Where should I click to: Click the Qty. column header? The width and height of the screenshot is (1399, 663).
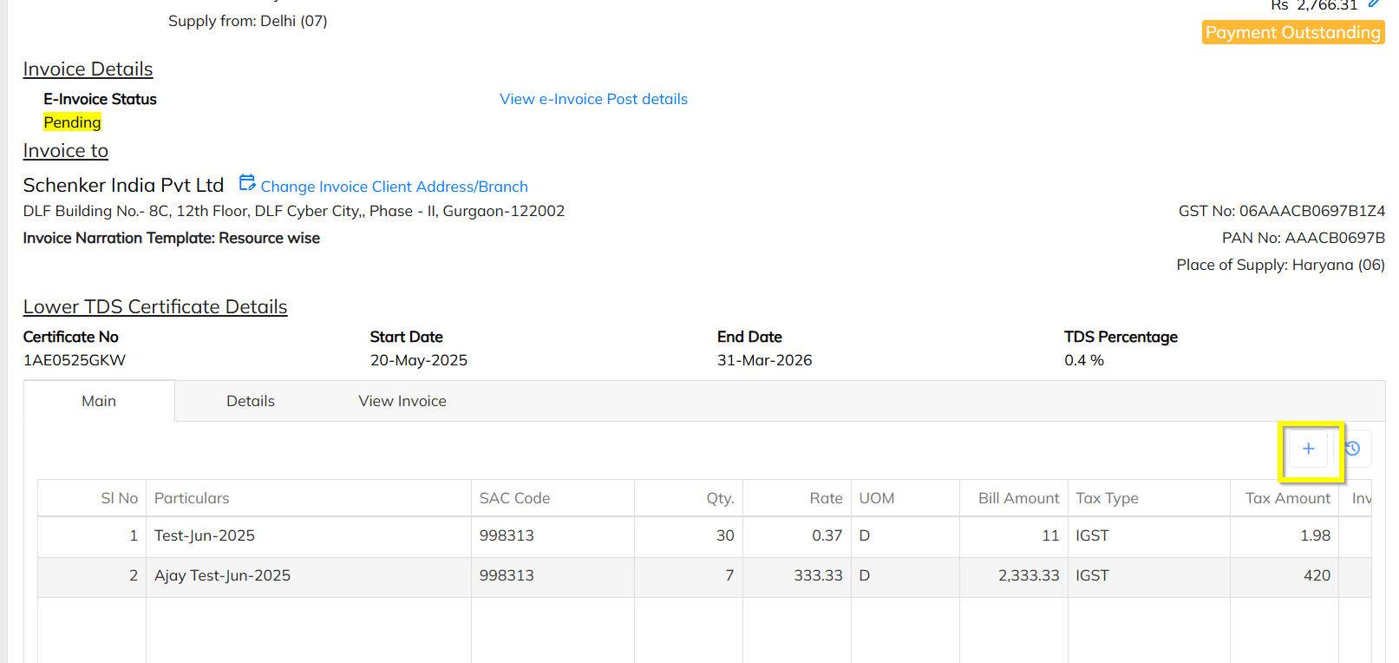pos(720,498)
